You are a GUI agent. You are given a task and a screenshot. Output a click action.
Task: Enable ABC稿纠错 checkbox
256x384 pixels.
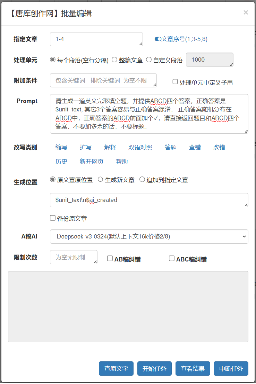point(172,258)
